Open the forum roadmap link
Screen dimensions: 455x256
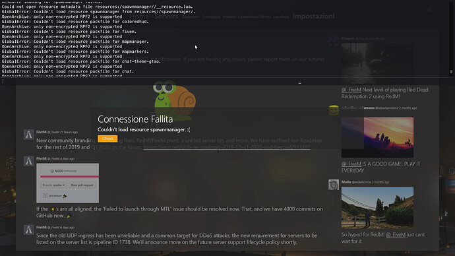pos(227,147)
